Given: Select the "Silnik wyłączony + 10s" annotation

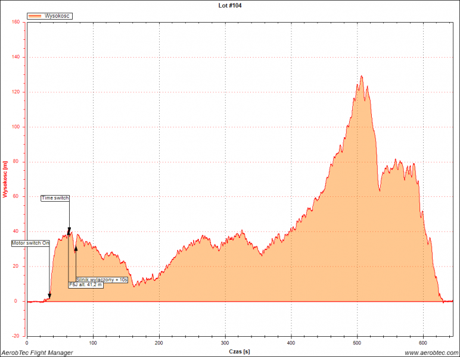Looking at the screenshot, I should point(102,279).
